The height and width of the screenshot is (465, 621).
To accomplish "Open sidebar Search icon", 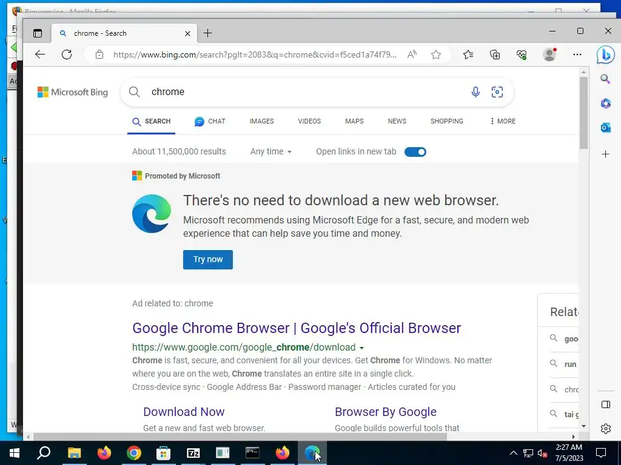I will tap(606, 79).
